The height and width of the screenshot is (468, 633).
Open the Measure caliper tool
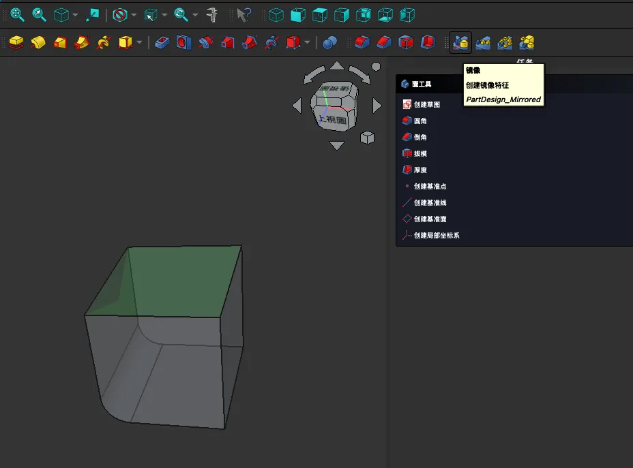click(x=212, y=14)
